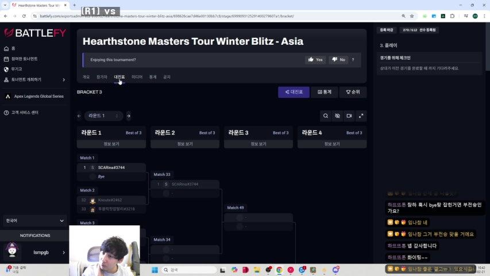Image resolution: width=490 pixels, height=276 pixels.
Task: Click the browser back arrow
Action: coord(6,16)
